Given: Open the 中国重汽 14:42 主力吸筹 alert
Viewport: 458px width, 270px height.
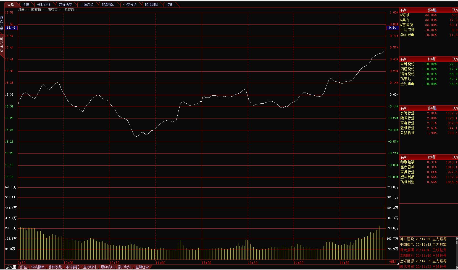Looking at the screenshot, I should 423,245.
